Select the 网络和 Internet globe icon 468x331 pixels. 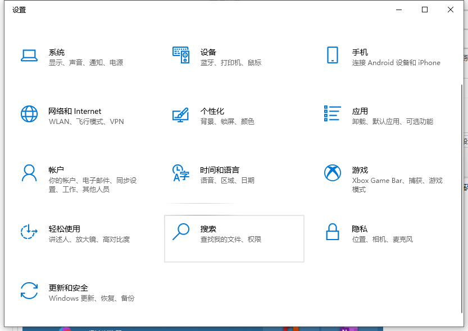pos(29,114)
